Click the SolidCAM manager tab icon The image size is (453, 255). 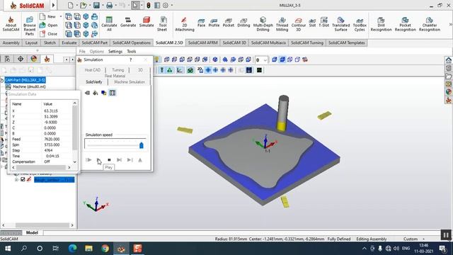pos(47,59)
